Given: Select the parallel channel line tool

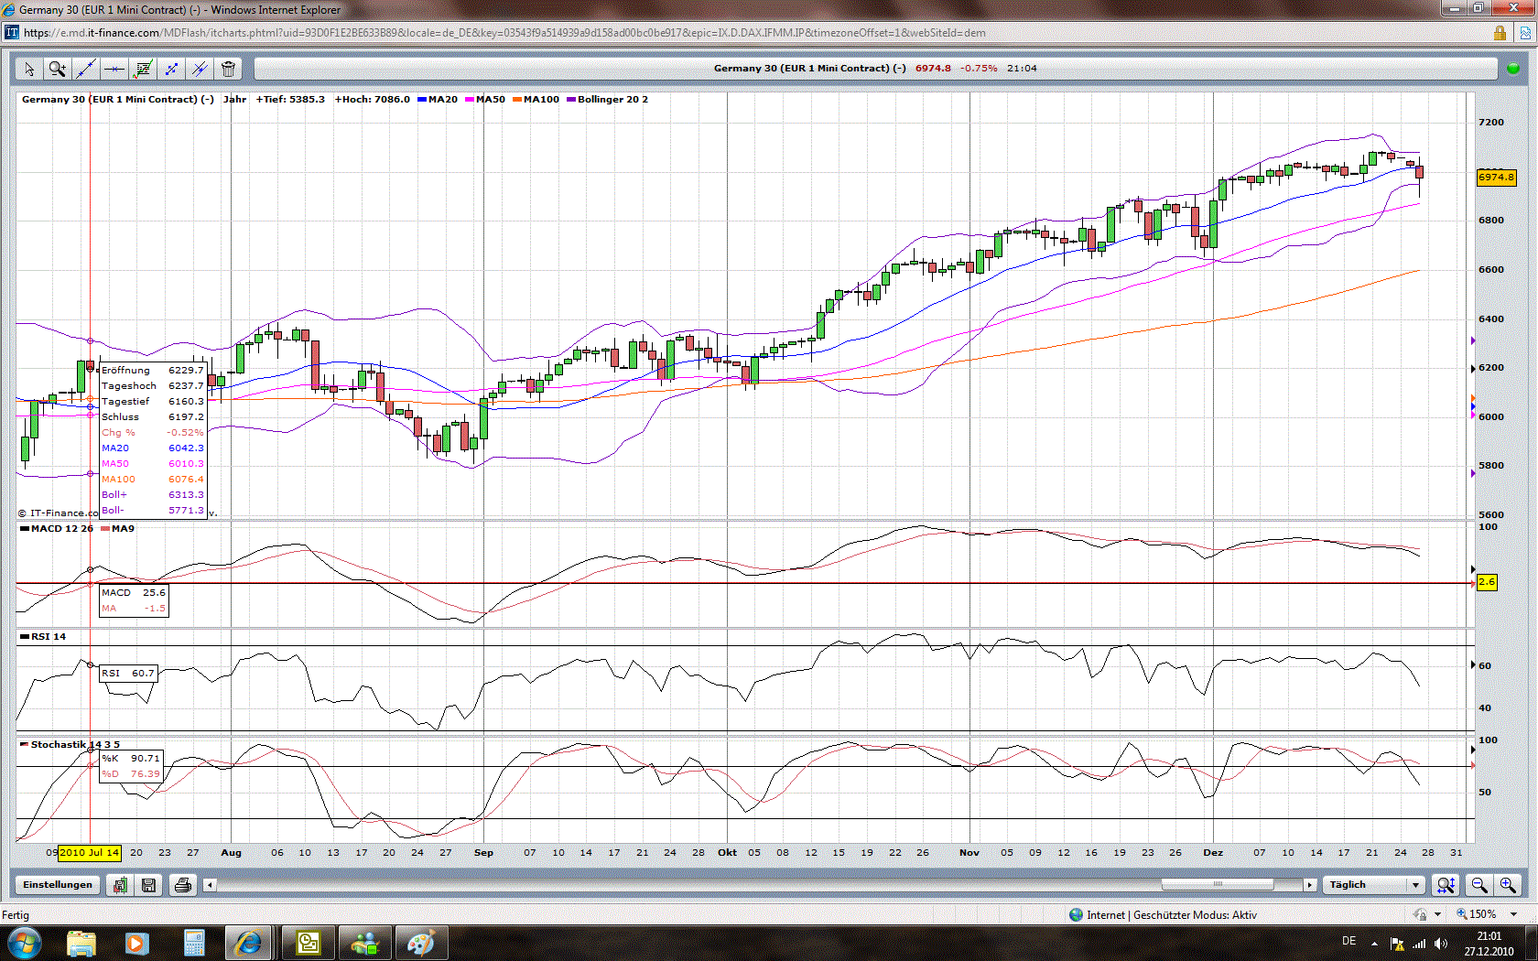Looking at the screenshot, I should (x=200, y=69).
